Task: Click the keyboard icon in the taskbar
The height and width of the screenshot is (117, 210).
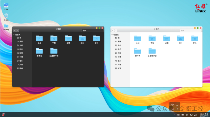Action: [178, 115]
